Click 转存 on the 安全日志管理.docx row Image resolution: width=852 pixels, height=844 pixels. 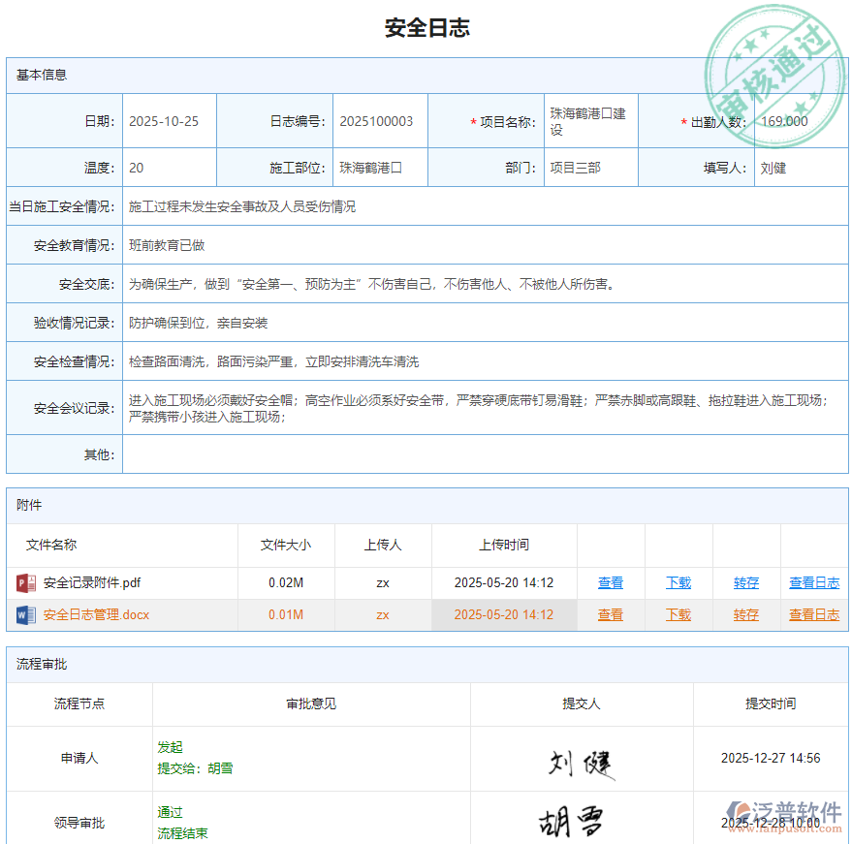coord(745,613)
